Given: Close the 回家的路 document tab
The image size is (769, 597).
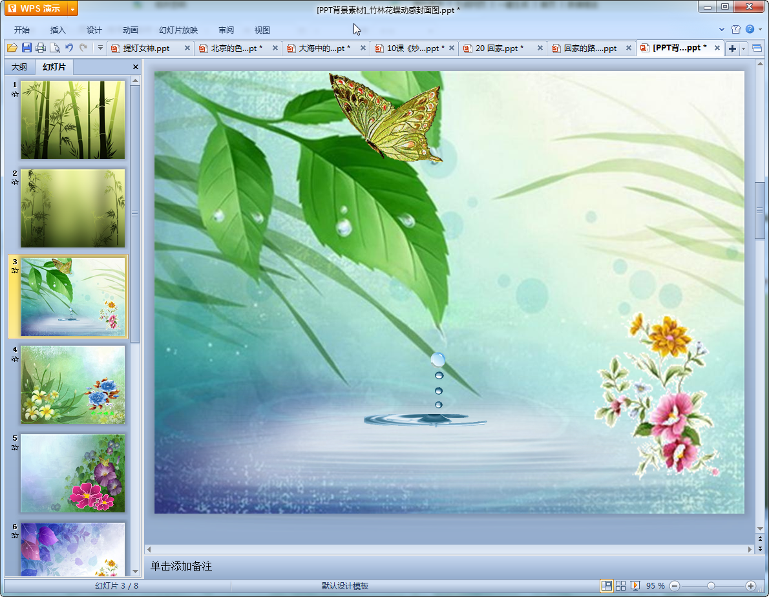Looking at the screenshot, I should [x=629, y=48].
